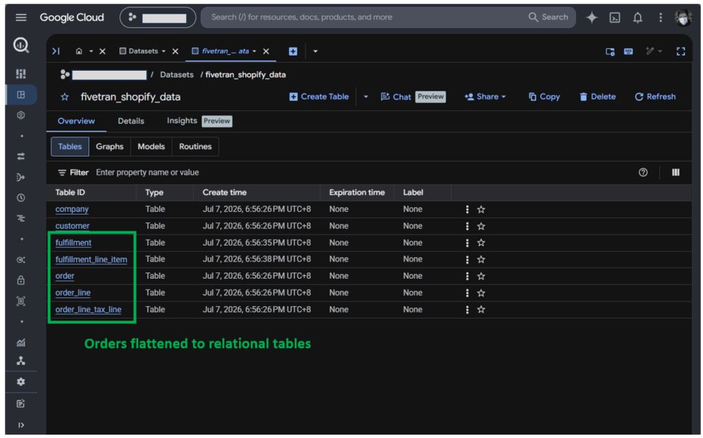
Task: Open project selector dropdown
Action: pos(157,17)
